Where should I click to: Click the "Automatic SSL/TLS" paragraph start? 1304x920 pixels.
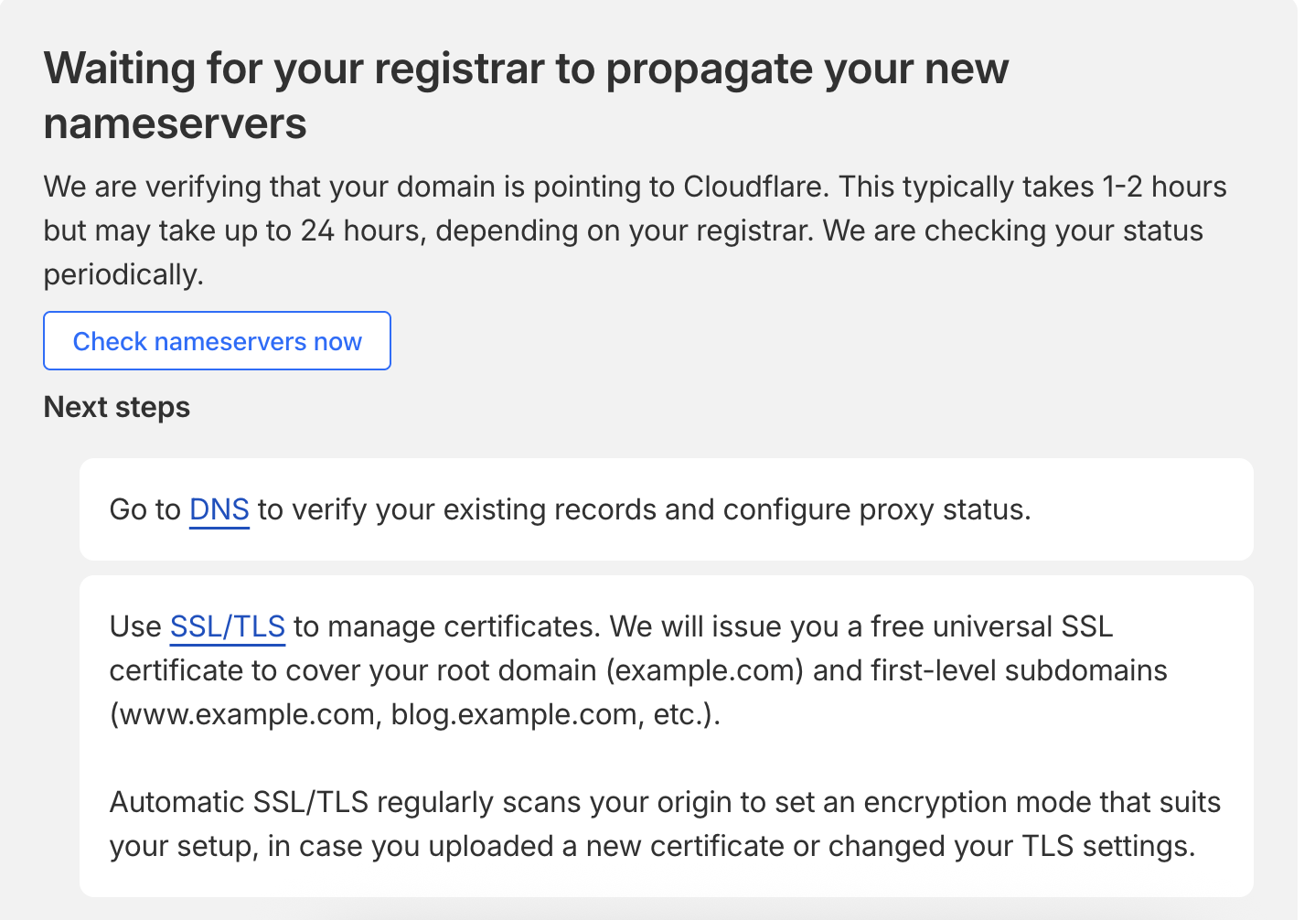(239, 802)
